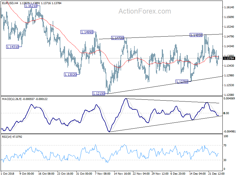Click the 1.14310 price label
236x177 pixels.
click(x=13, y=47)
